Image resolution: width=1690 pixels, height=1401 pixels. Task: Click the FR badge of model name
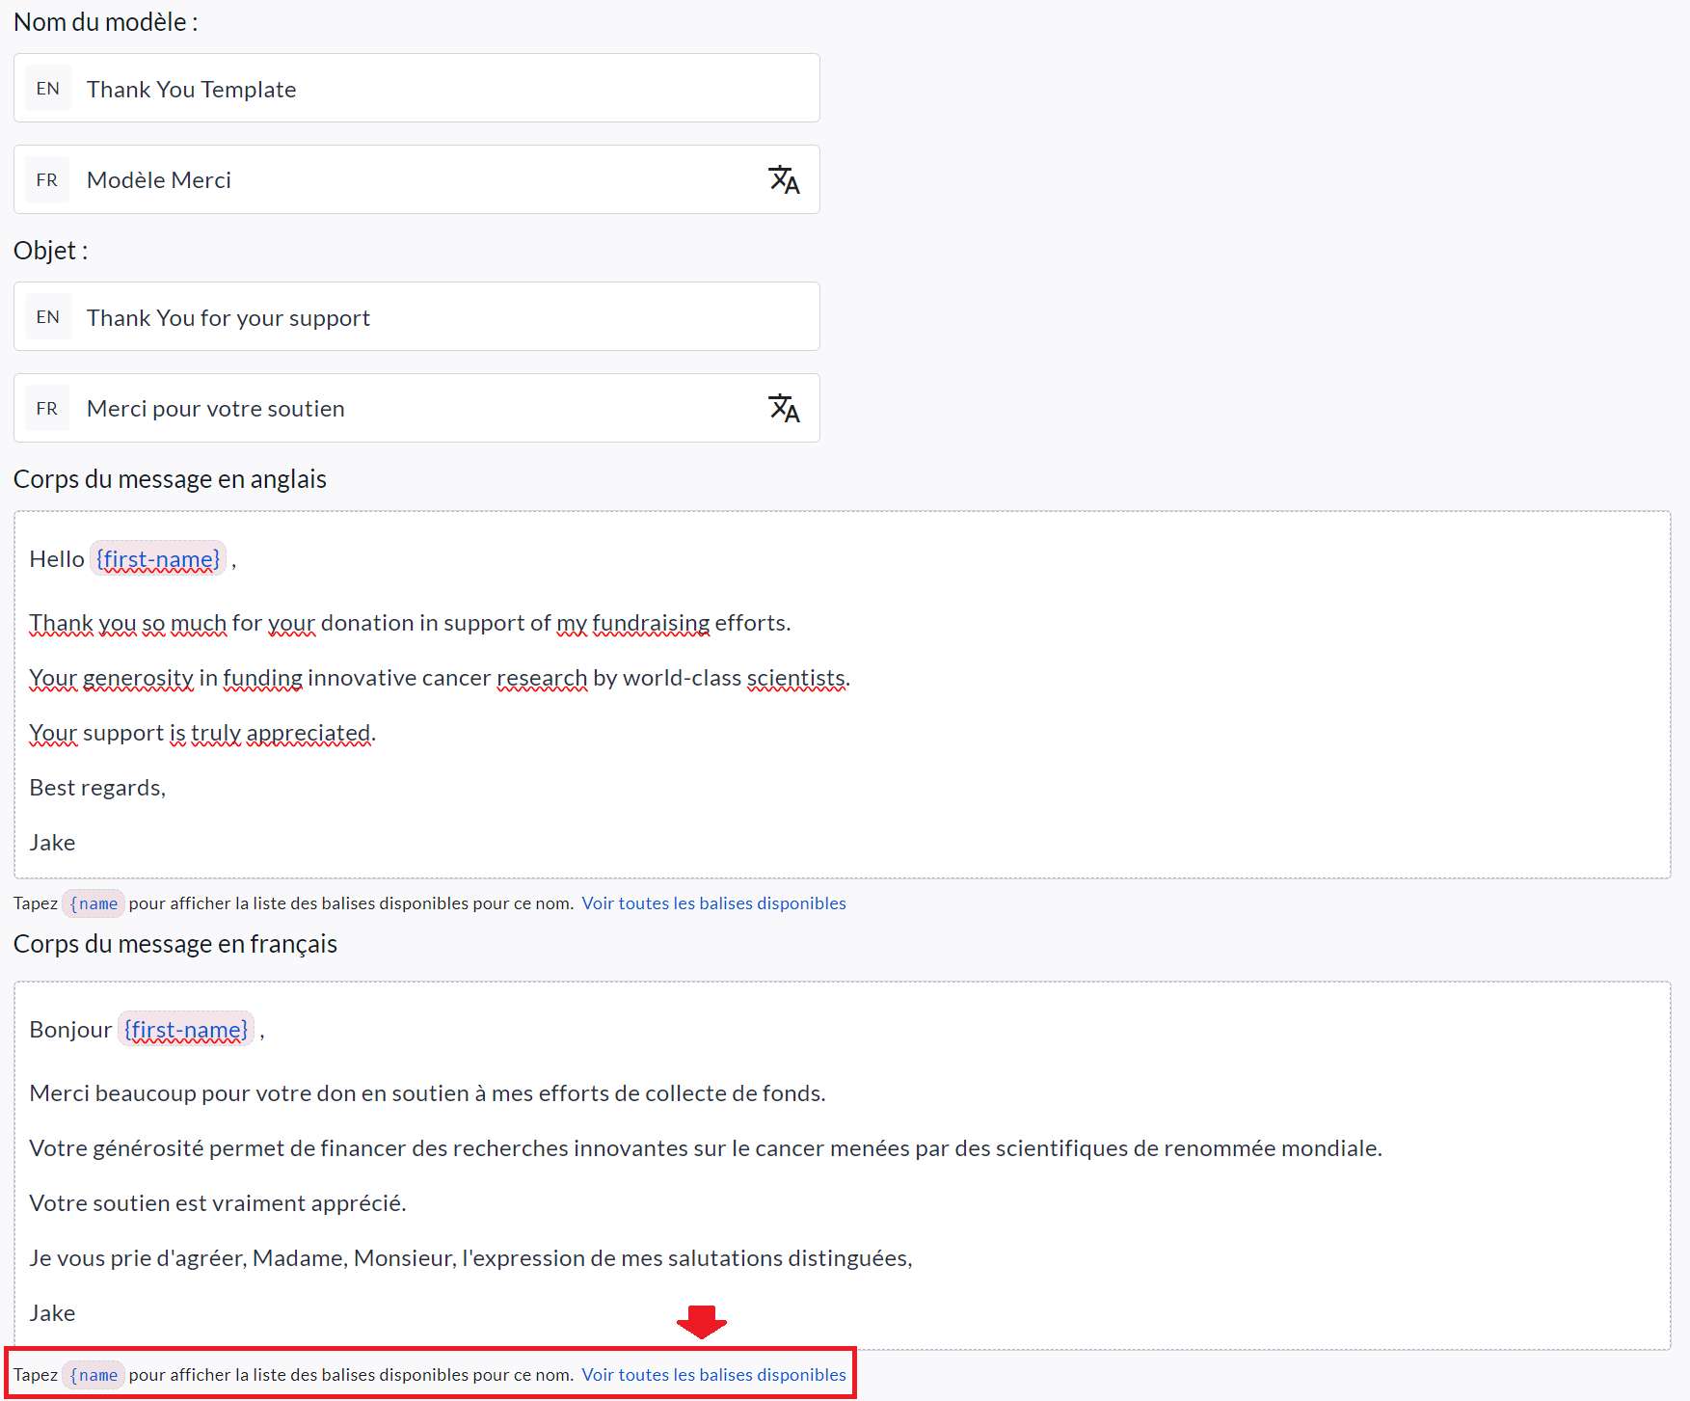pyautogui.click(x=47, y=180)
